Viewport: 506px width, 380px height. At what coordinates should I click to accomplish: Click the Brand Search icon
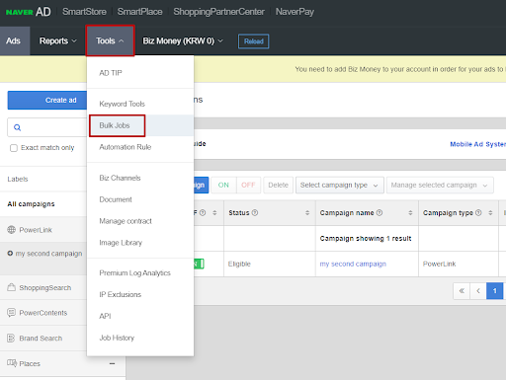[x=11, y=338]
